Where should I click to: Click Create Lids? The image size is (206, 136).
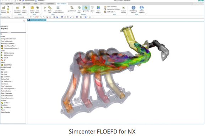[109, 12]
